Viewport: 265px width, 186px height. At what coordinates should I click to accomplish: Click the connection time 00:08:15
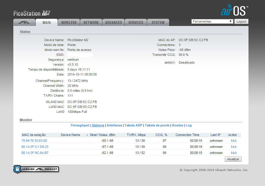coord(196,153)
